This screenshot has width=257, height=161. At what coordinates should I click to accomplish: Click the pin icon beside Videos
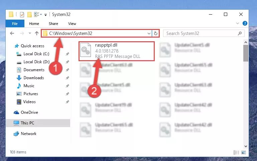[68, 102]
